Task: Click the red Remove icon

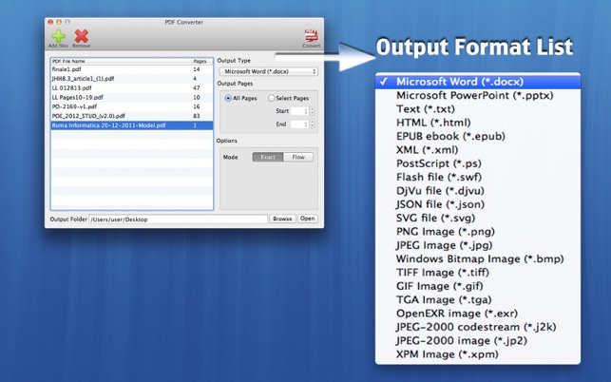Action: tap(82, 36)
